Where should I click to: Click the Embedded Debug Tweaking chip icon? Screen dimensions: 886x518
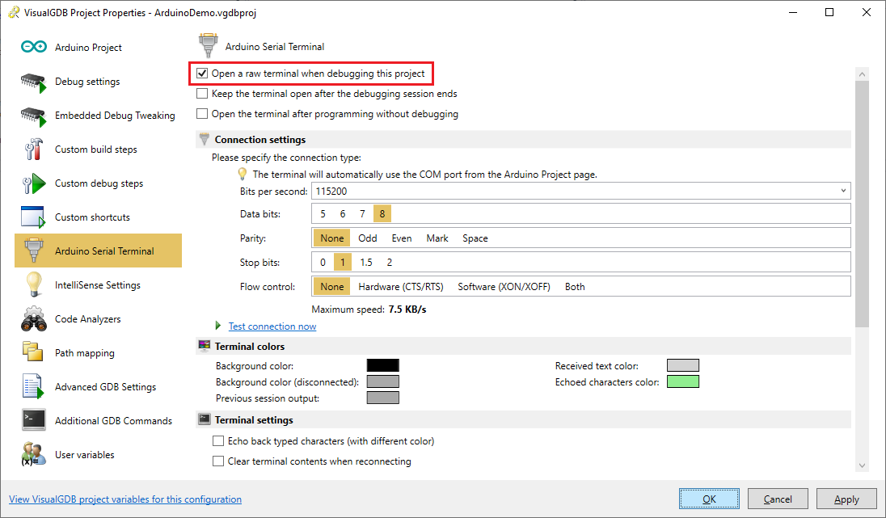(x=33, y=116)
